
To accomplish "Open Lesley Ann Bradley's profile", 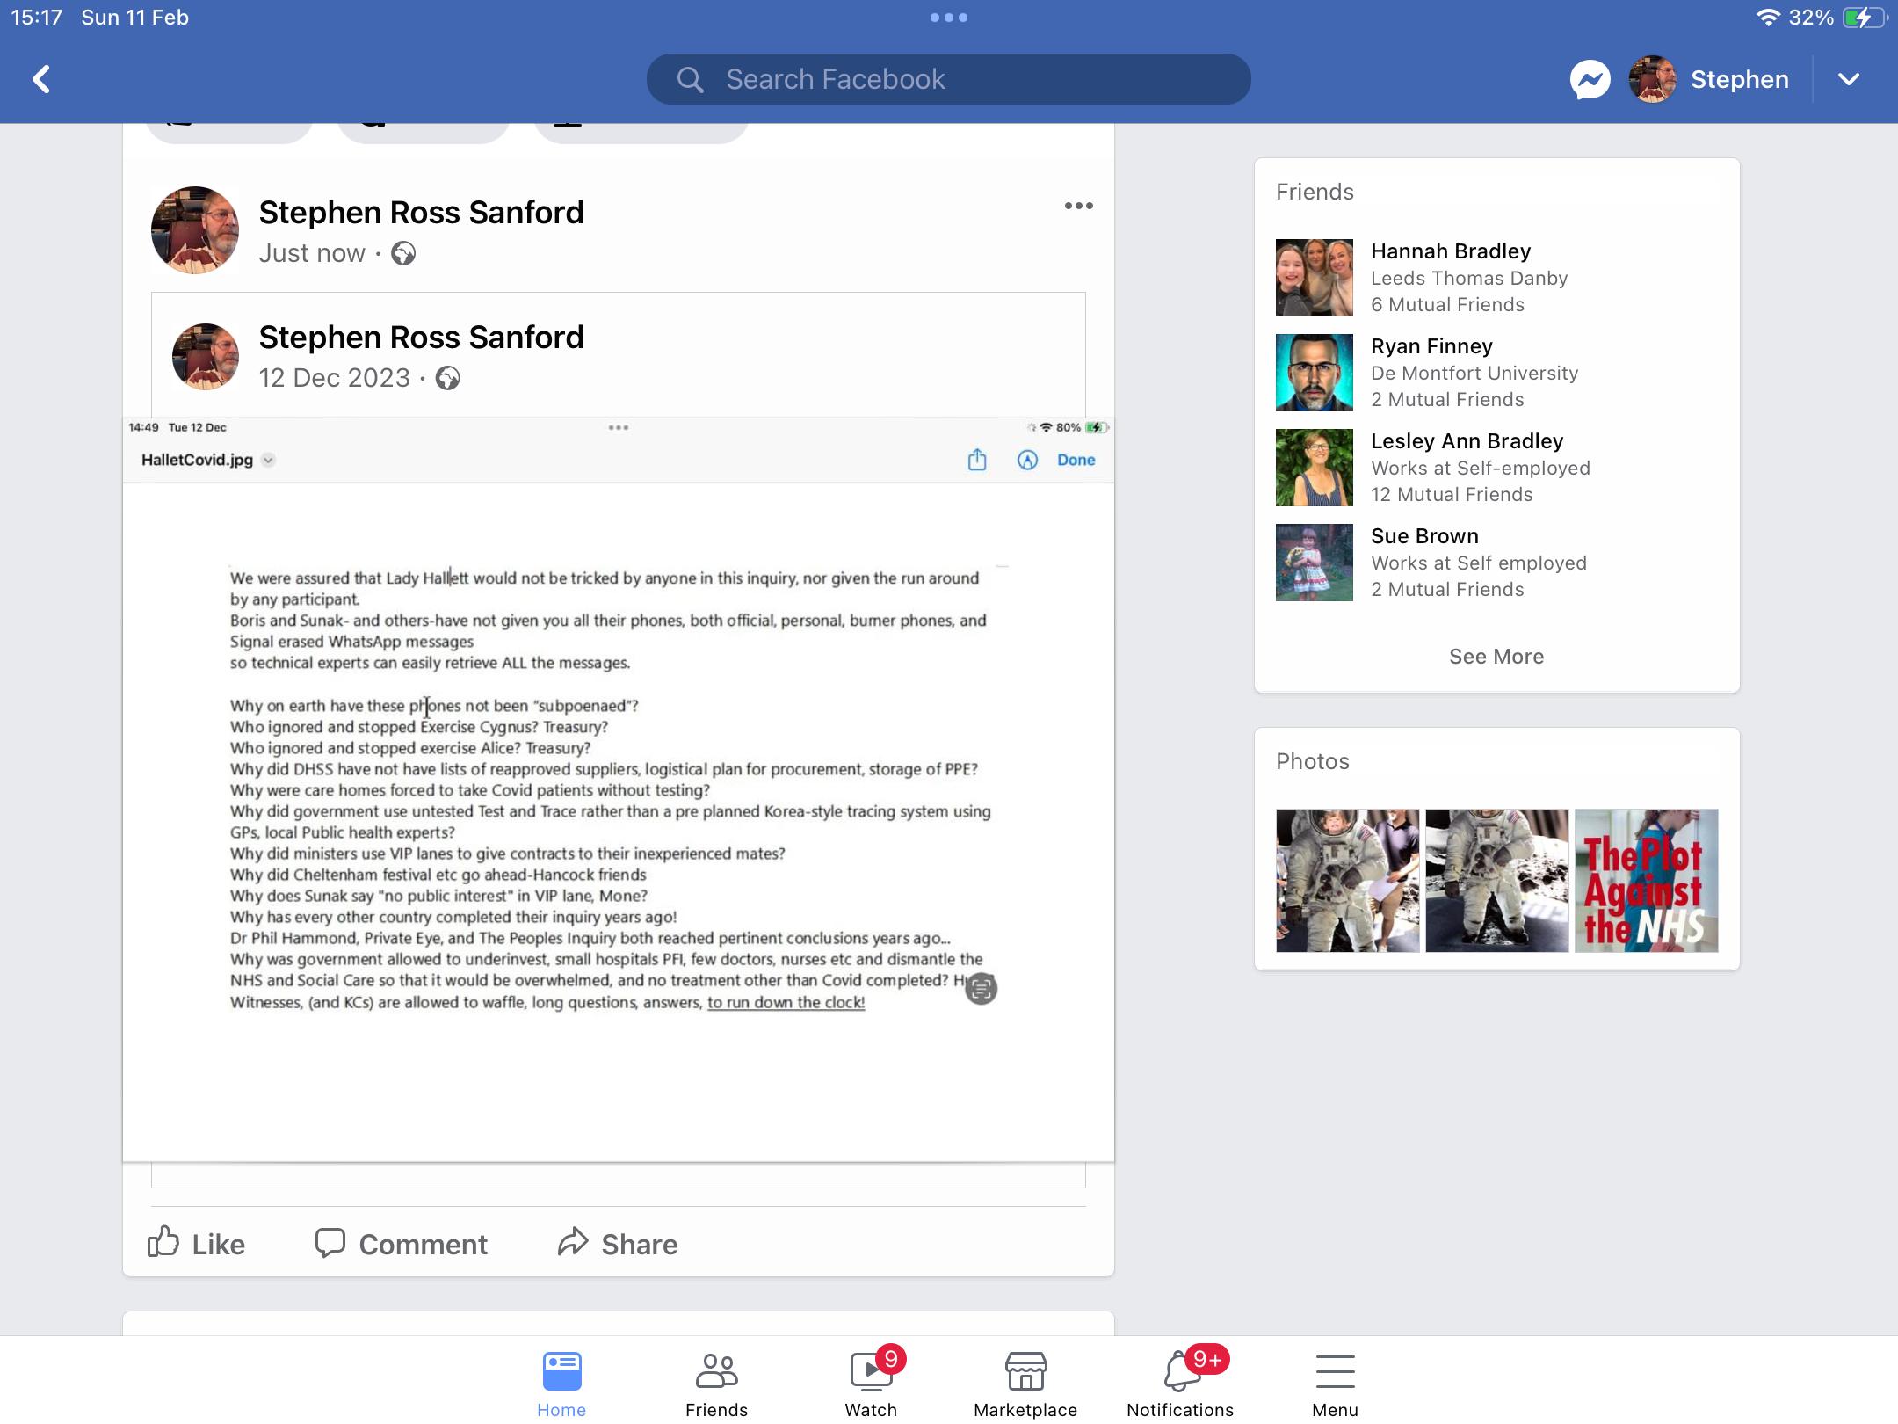I will [1467, 441].
